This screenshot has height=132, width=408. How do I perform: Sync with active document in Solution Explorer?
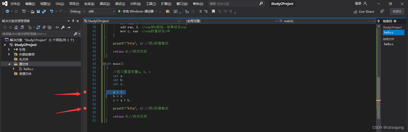[x=38, y=27]
